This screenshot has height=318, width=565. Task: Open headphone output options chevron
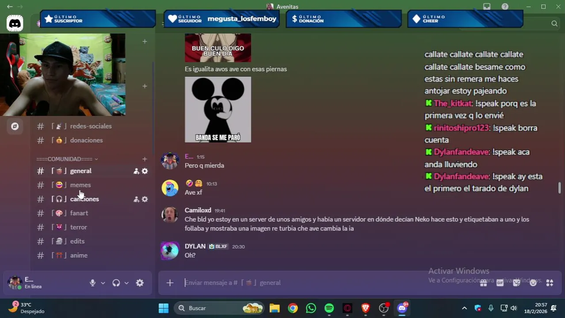[x=126, y=283]
